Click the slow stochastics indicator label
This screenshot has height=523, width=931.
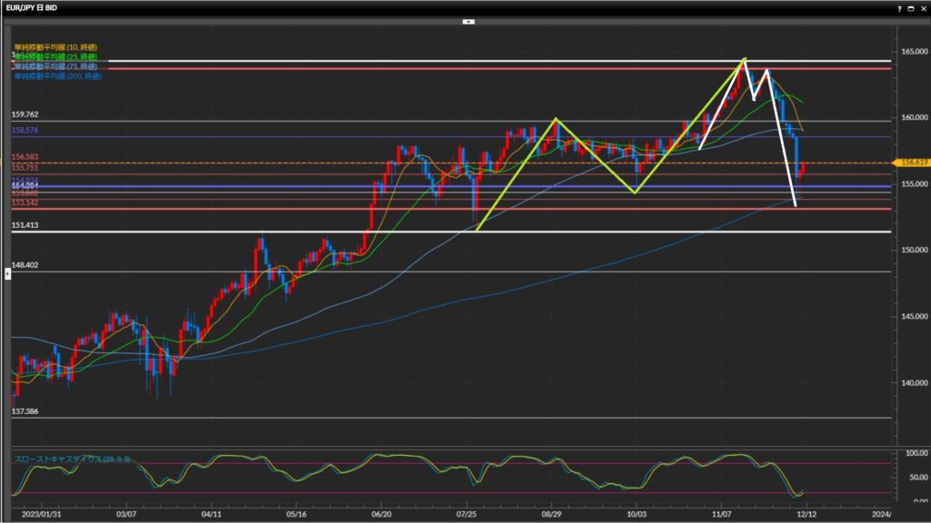coord(73,459)
